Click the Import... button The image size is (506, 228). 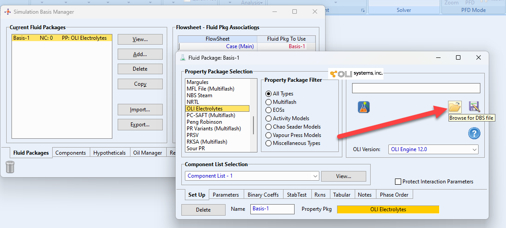tap(140, 110)
